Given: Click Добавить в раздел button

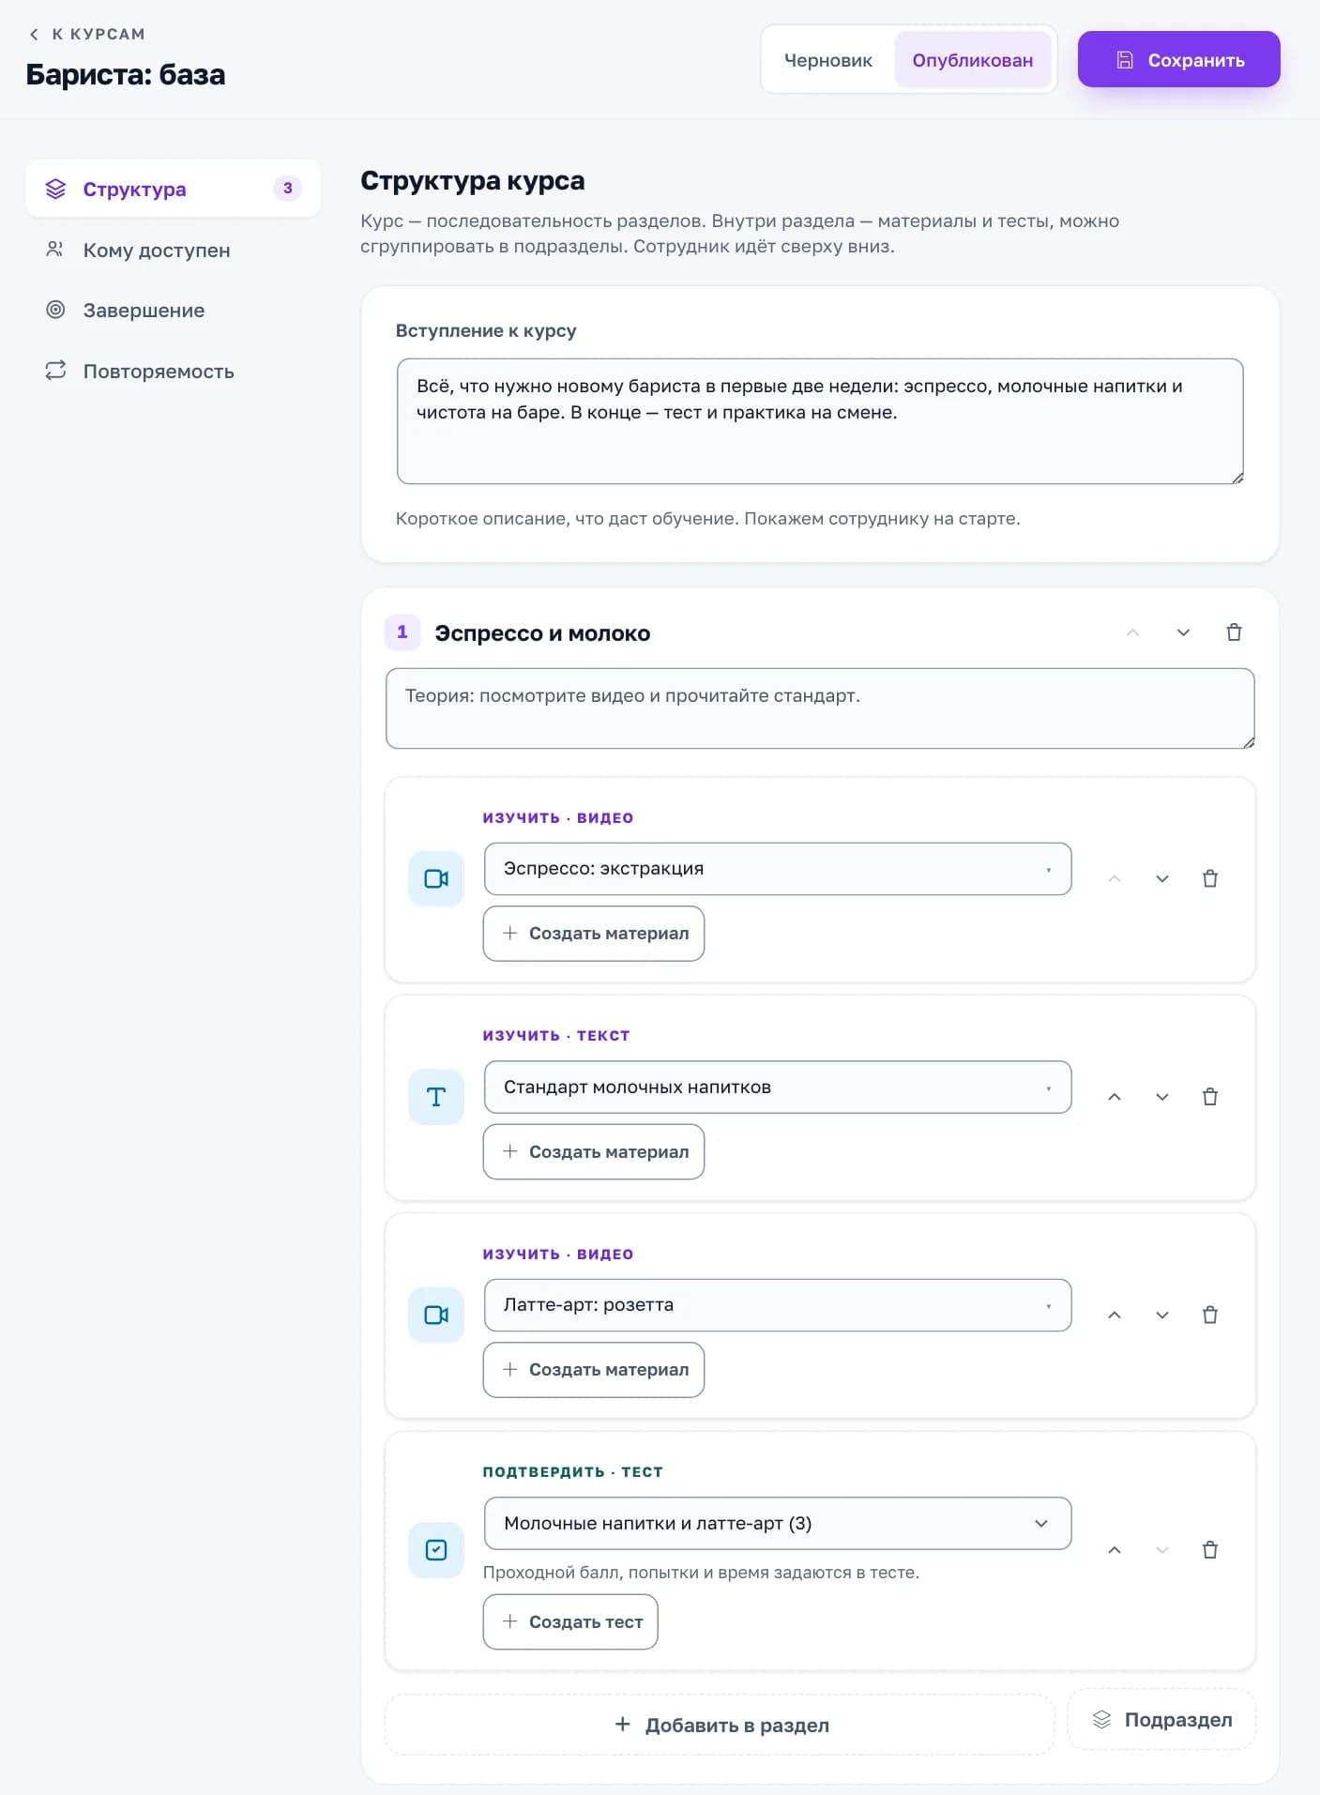Looking at the screenshot, I should (x=721, y=1725).
